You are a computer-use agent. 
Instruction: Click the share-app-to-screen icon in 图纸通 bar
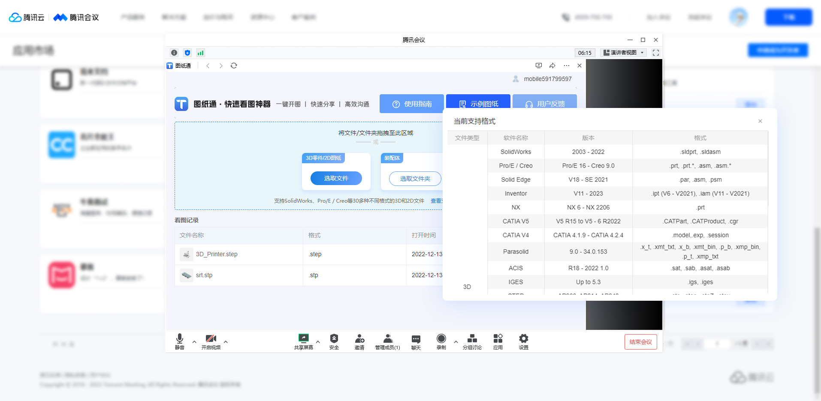tap(539, 66)
